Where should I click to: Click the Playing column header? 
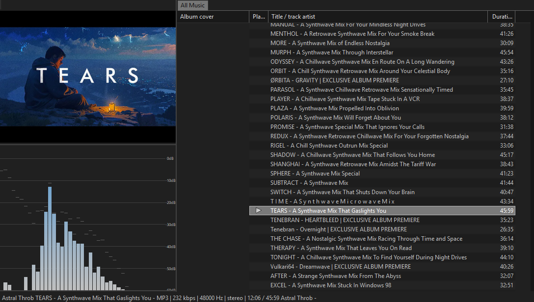click(259, 17)
